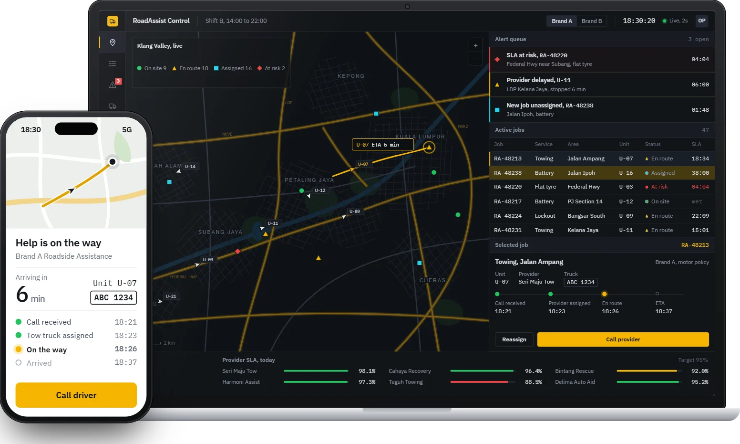Open alerts icon with the 3 badge

113,84
